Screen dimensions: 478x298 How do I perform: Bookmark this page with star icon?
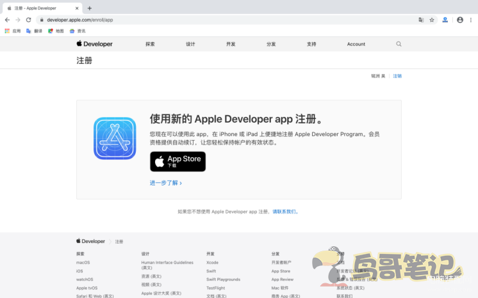click(432, 20)
